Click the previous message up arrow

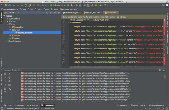pyautogui.click(x=5, y=81)
